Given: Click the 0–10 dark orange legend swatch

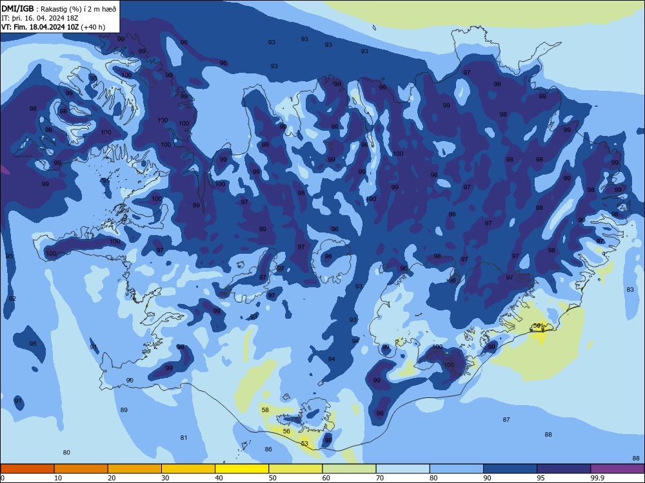Looking at the screenshot, I should 27,469.
